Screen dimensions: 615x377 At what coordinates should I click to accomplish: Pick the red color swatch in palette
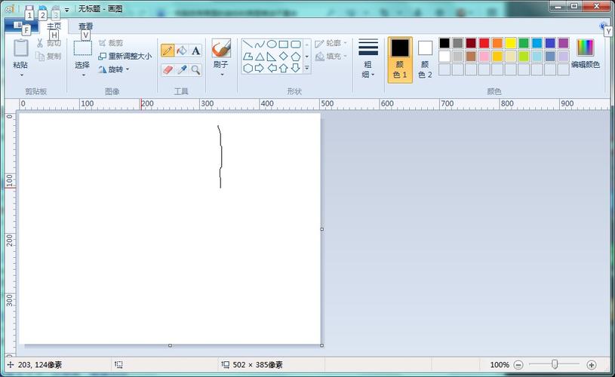point(484,43)
